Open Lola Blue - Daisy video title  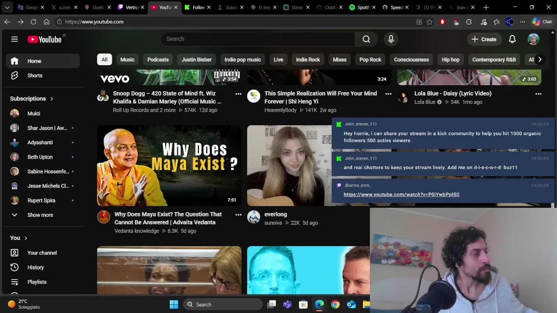pyautogui.click(x=453, y=93)
